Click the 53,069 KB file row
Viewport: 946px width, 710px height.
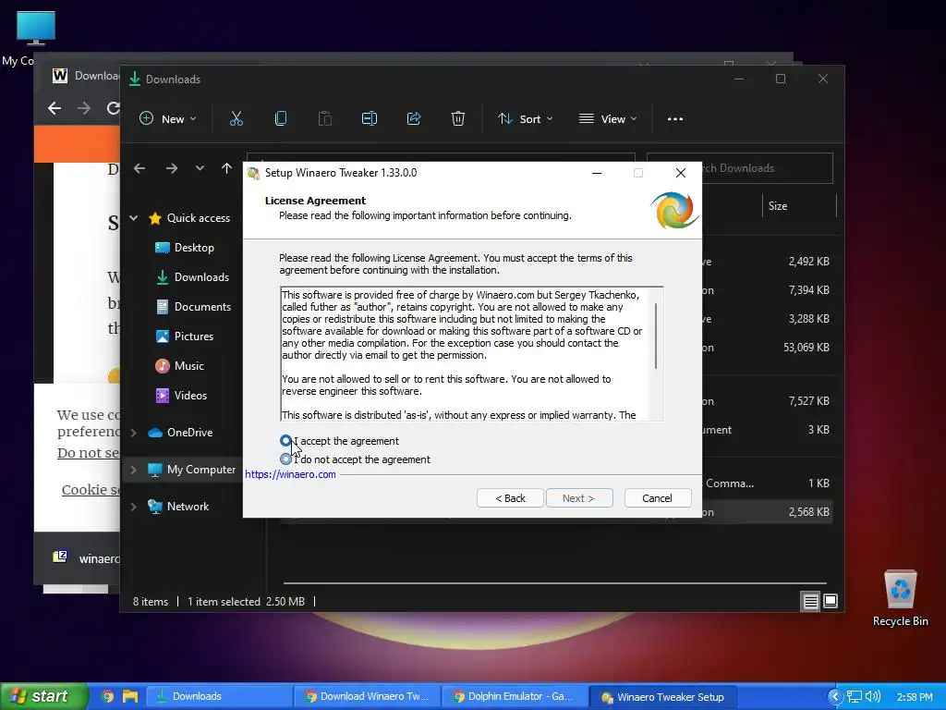pyautogui.click(x=766, y=348)
